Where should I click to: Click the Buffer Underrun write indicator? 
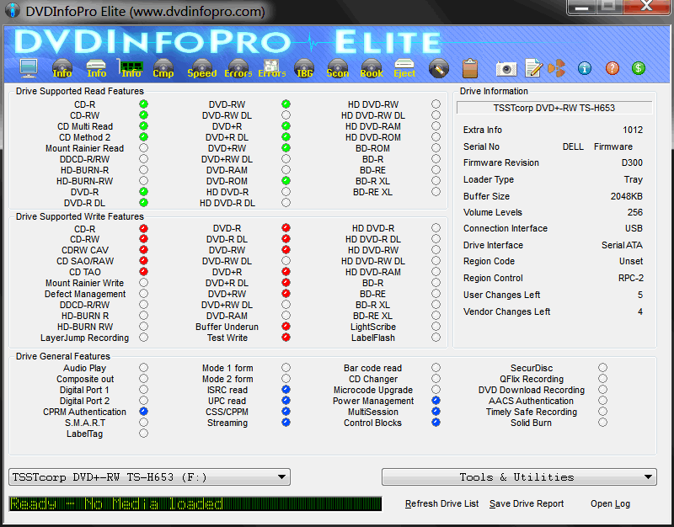coord(286,327)
